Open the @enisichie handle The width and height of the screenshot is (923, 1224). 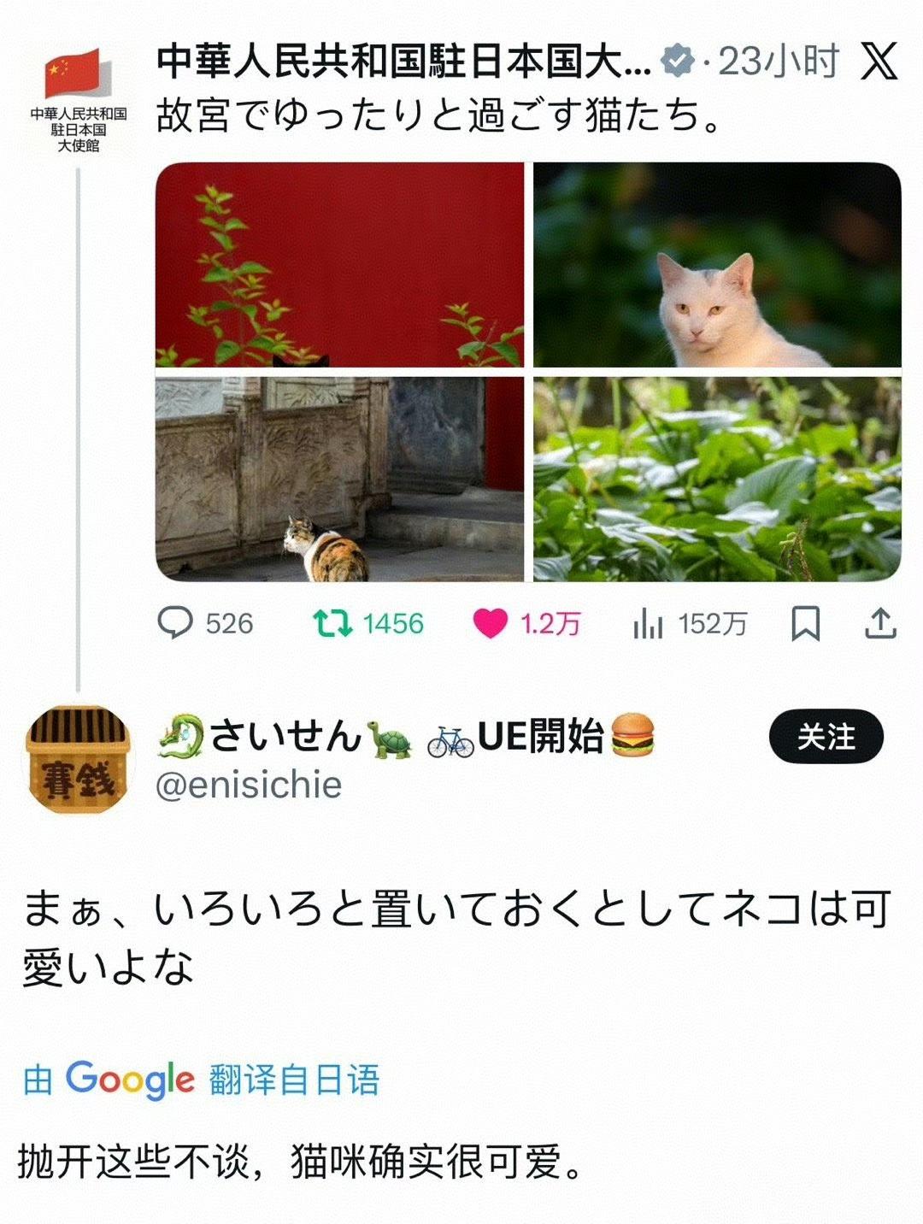pyautogui.click(x=249, y=785)
